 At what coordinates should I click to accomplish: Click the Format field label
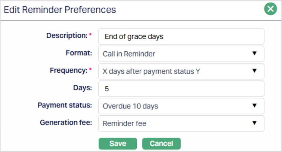pos(79,53)
